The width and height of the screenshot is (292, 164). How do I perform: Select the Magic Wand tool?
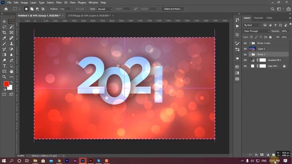click(x=11, y=27)
